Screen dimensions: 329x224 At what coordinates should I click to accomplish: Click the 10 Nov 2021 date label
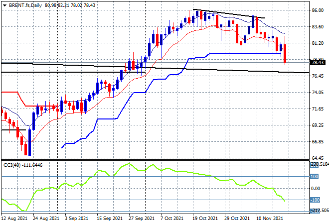pyautogui.click(x=269, y=219)
